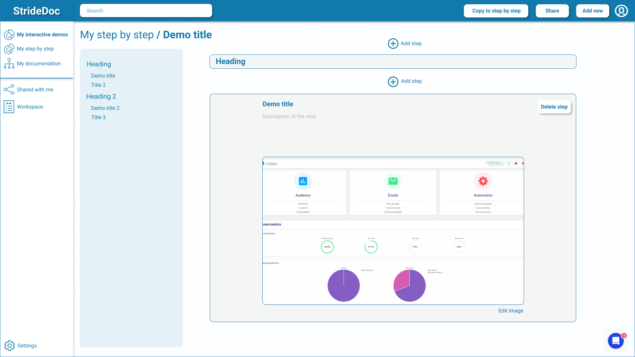
Task: Click the dashboard screenshot image
Action: tap(393, 231)
